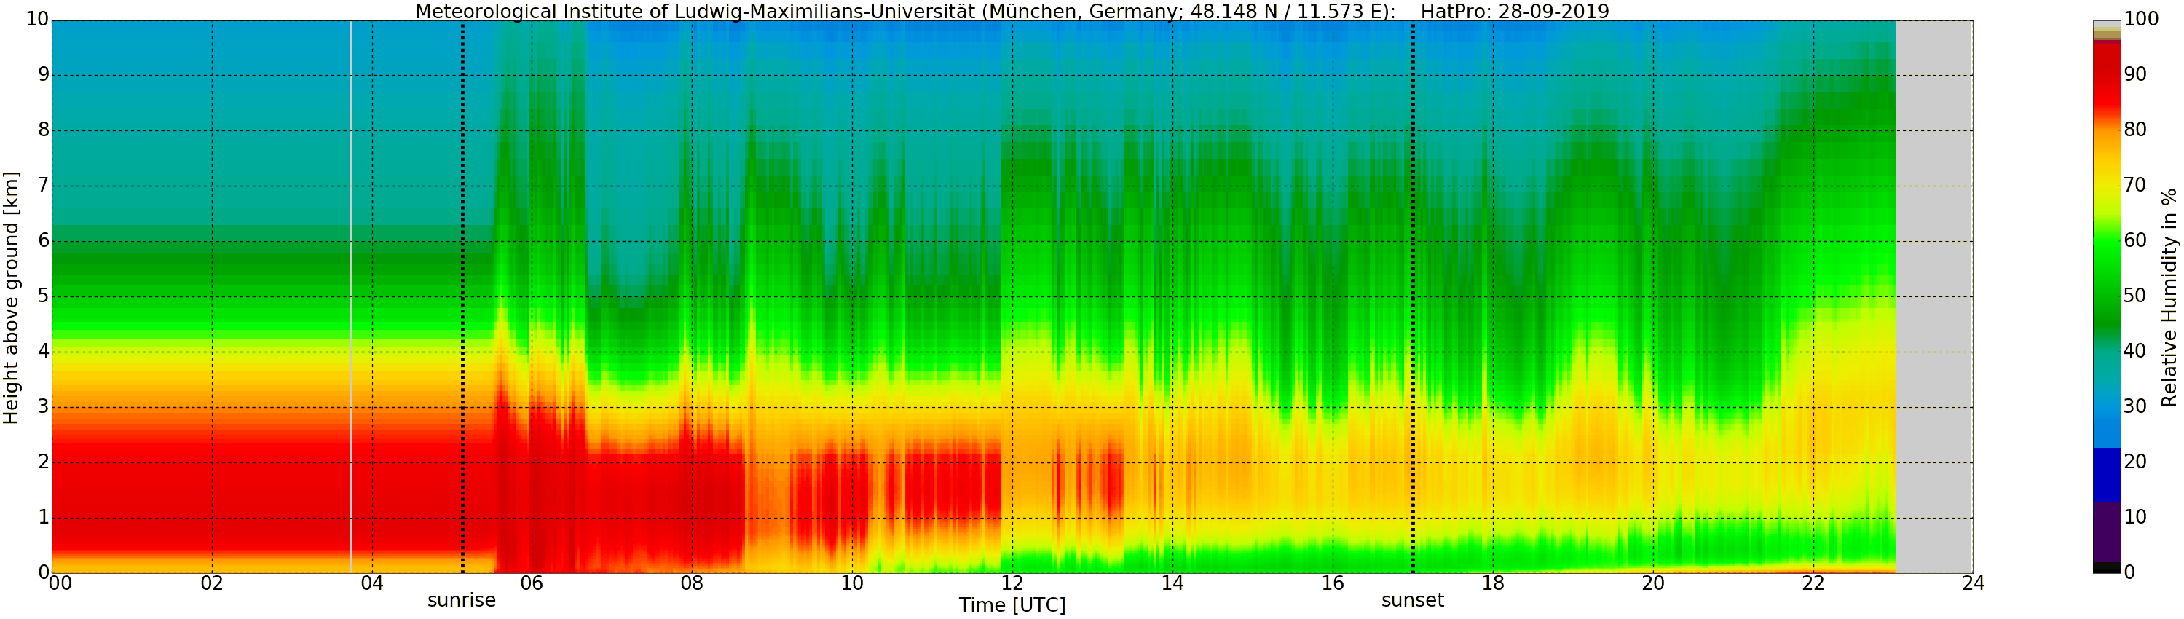Click height axis tick label '2'
The width and height of the screenshot is (2184, 619).
(x=43, y=463)
